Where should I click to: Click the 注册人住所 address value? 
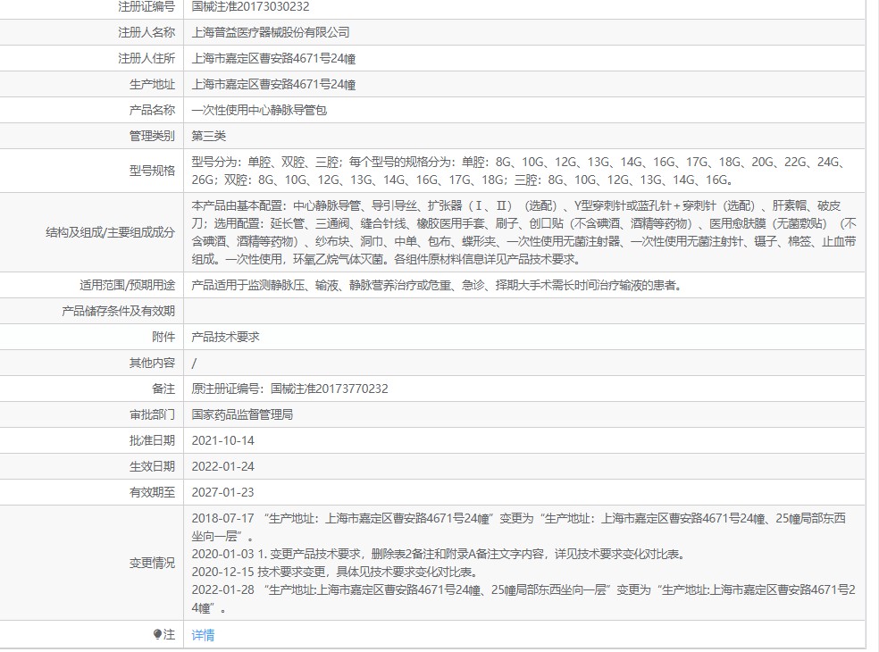tap(273, 58)
